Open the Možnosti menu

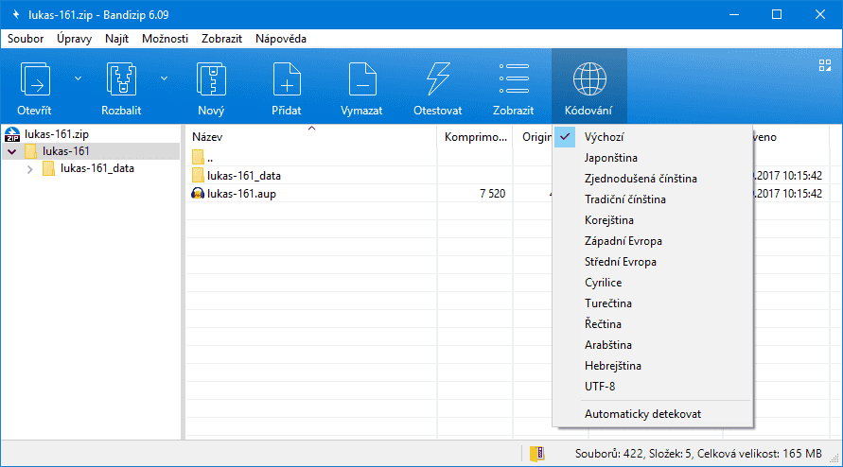[x=165, y=39]
